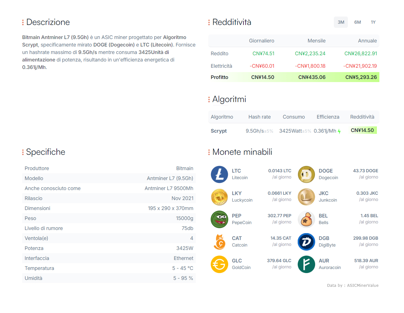
Task: Click the 43.73 DOGE daily yield
Action: [365, 171]
